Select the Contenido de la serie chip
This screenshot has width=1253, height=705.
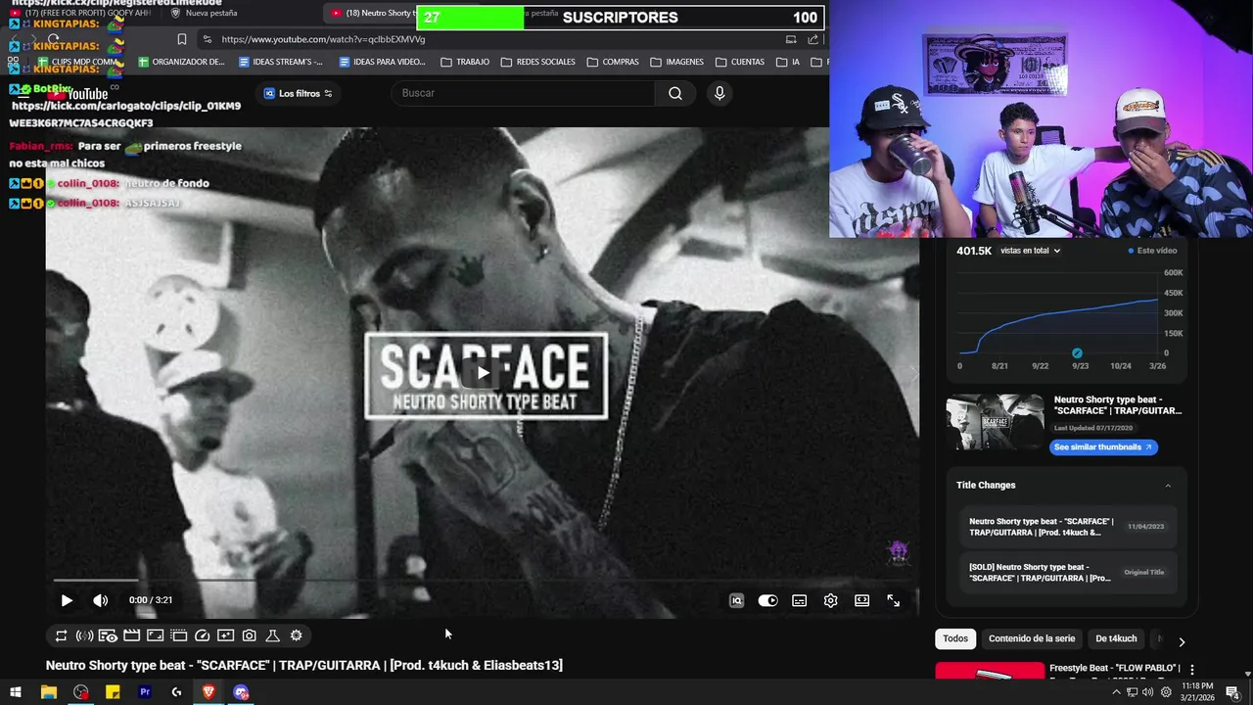[x=1032, y=638]
